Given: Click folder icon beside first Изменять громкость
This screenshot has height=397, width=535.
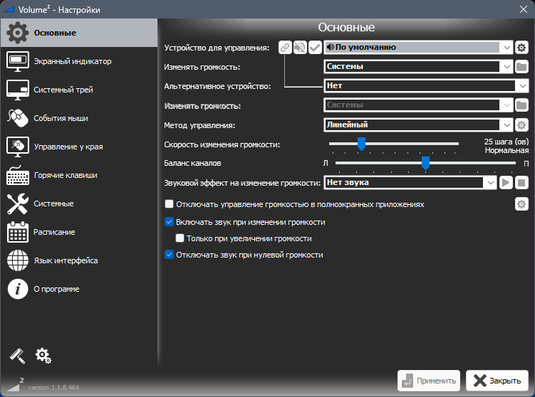Looking at the screenshot, I should tap(521, 67).
